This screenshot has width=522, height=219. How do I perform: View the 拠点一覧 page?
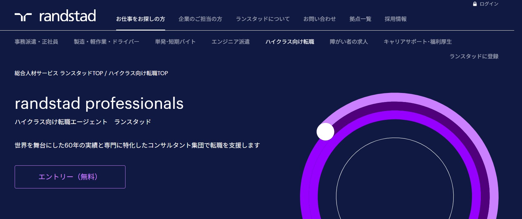point(360,19)
